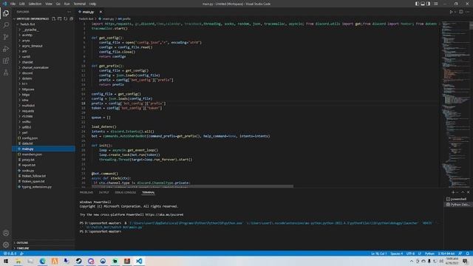This screenshot has height=266, width=473.
Task: Toggle the bottom panel layout icon
Action: [423, 4]
